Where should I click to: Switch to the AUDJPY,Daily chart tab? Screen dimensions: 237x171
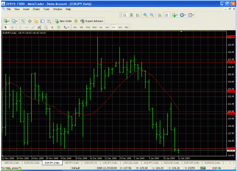(x=151, y=163)
